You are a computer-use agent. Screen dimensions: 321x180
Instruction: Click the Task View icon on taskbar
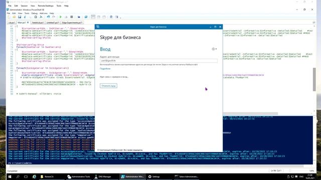coord(26,176)
